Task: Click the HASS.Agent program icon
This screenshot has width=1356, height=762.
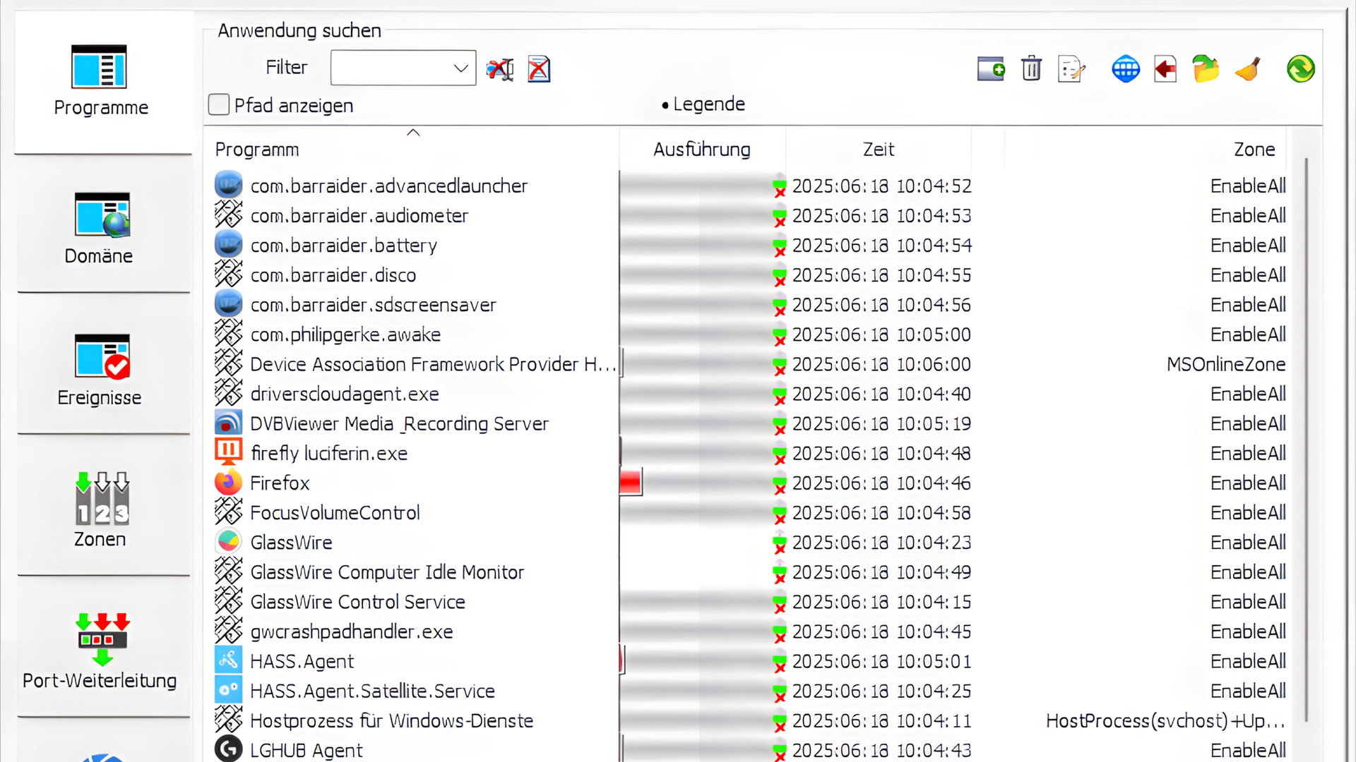Action: tap(228, 661)
